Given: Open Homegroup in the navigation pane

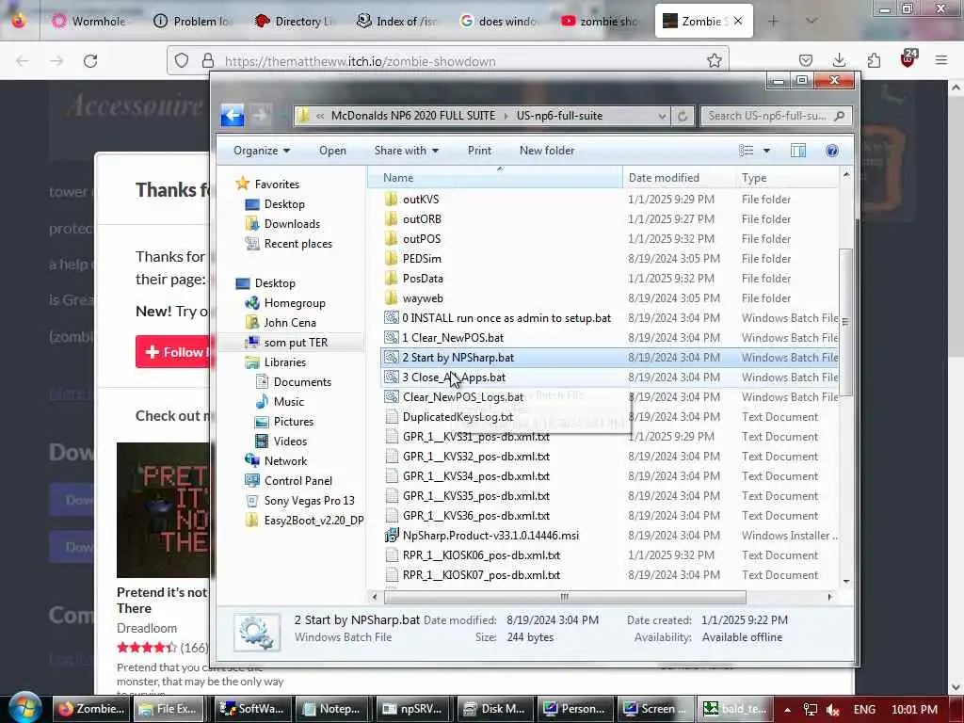Looking at the screenshot, I should point(295,303).
